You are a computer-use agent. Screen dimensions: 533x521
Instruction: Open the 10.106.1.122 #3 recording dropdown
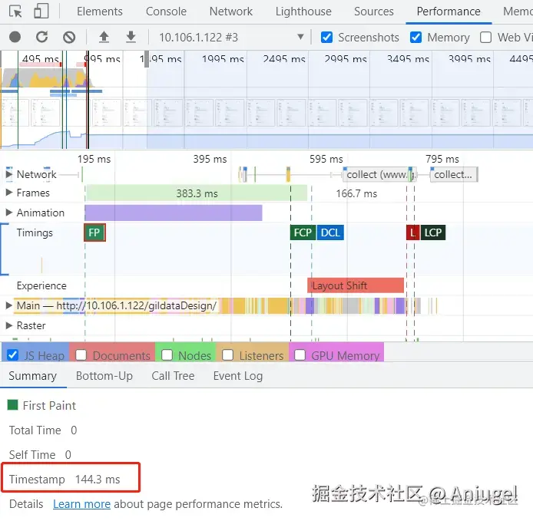coord(231,37)
